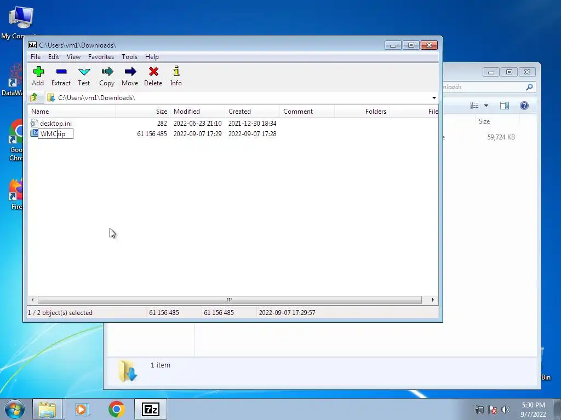
Task: Click the Explorer help question icon
Action: coord(524,106)
